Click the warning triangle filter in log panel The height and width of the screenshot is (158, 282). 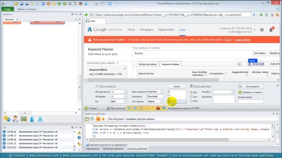[x=79, y=133]
